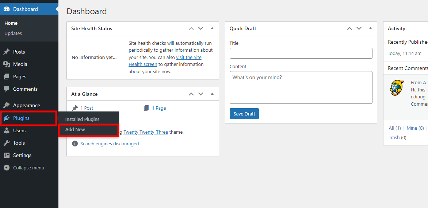Click the Settings sliders icon

tap(7, 156)
